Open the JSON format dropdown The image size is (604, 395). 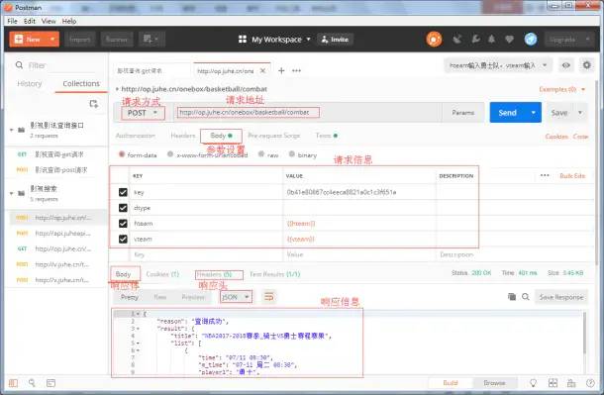(x=236, y=297)
